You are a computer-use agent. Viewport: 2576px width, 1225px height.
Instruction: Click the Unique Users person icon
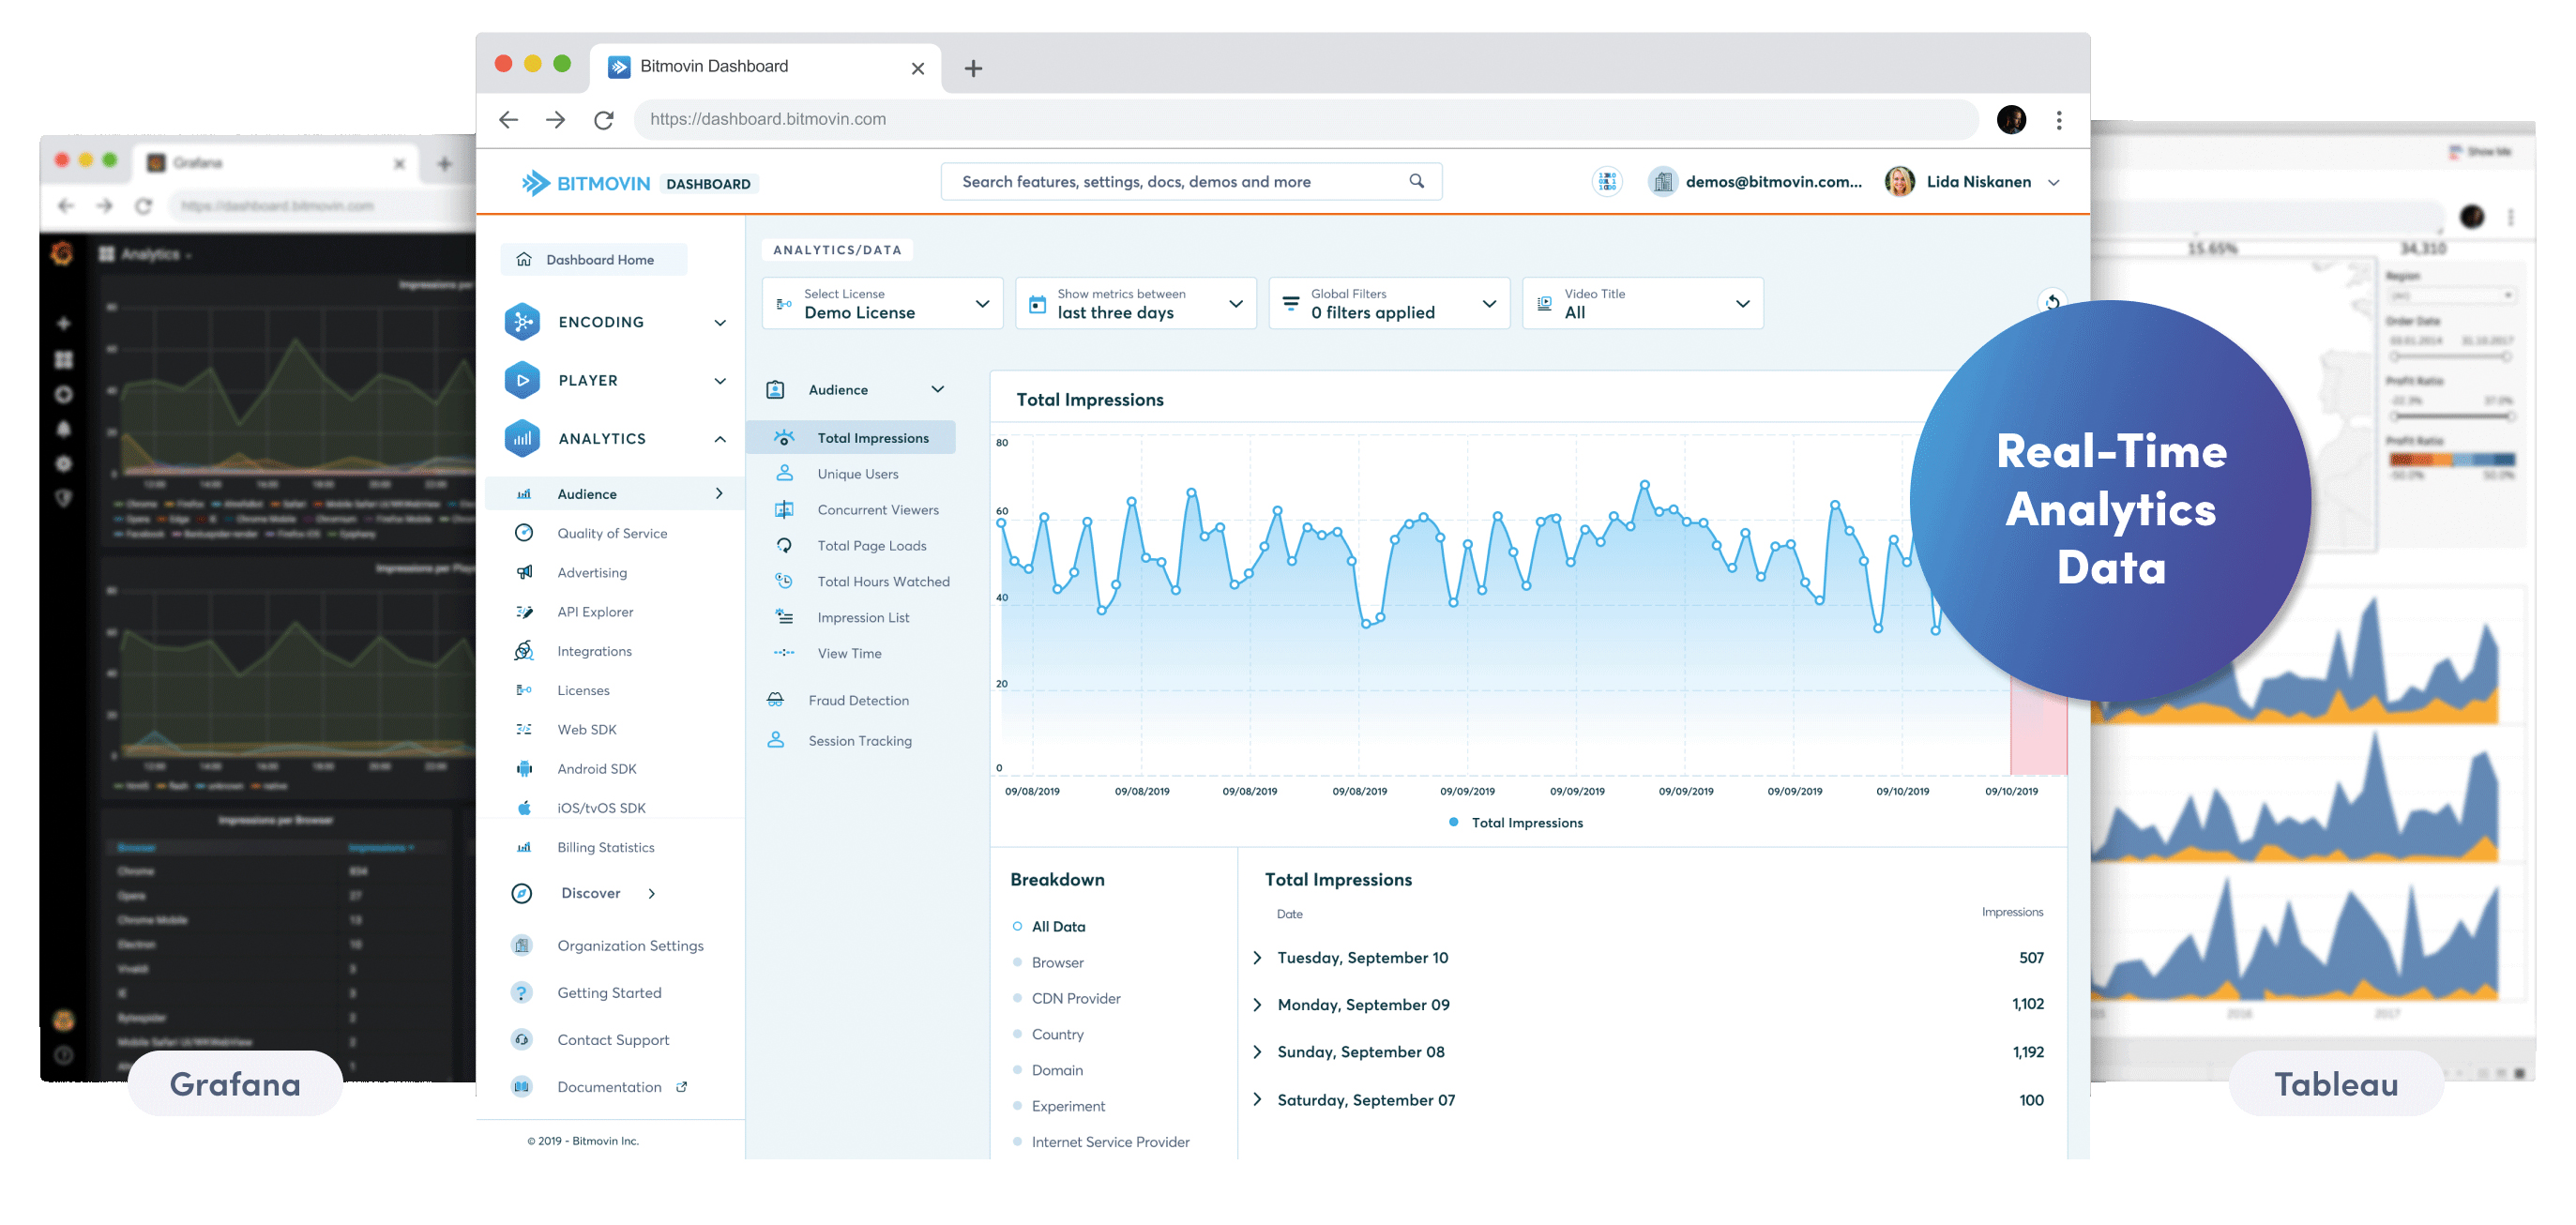point(784,473)
